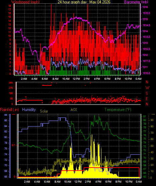
Task: Click the "AQI" legend label
Action: 74,109
